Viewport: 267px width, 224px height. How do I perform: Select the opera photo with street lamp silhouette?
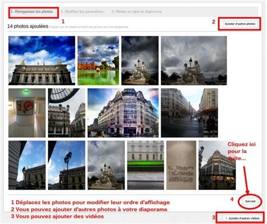[66, 165]
